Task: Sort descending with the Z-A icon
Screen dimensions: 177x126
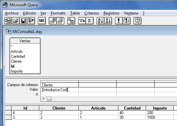Action: (x=108, y=21)
